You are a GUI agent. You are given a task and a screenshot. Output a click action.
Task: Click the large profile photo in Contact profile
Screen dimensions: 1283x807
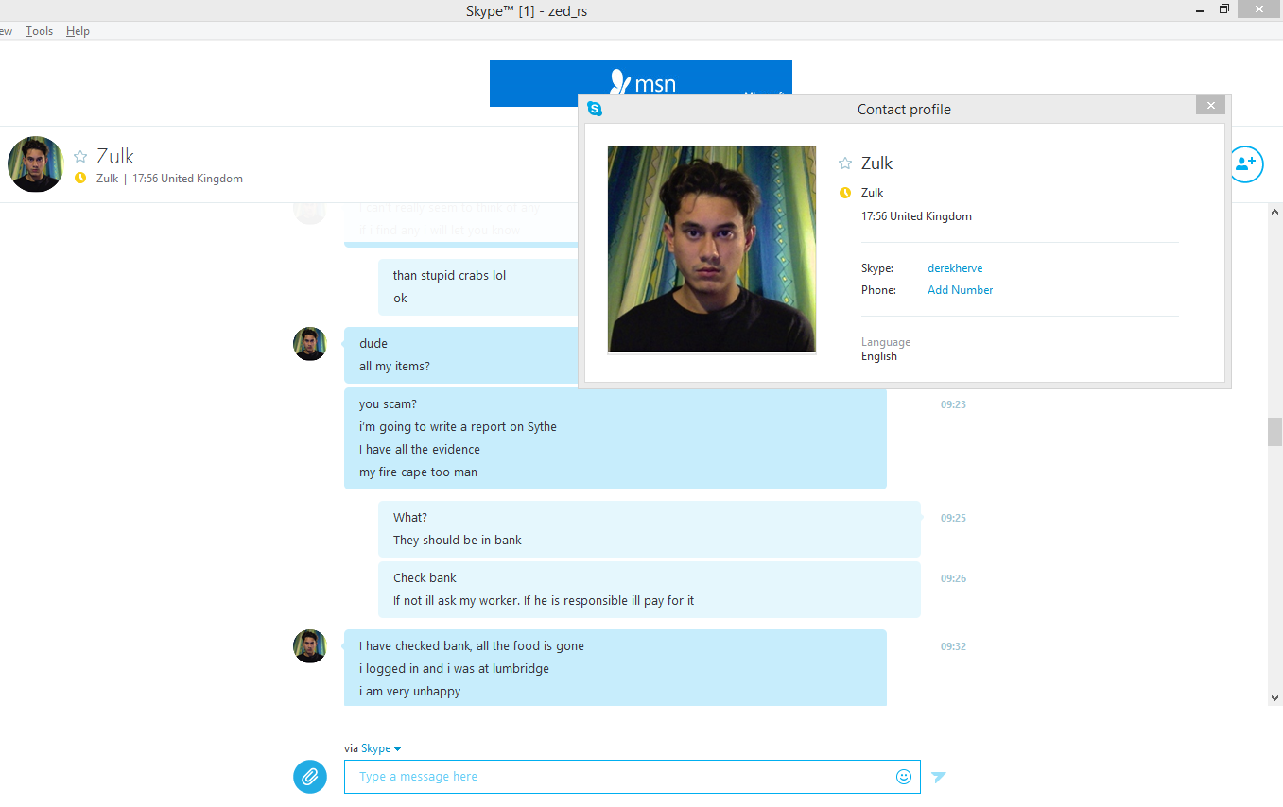(x=712, y=249)
